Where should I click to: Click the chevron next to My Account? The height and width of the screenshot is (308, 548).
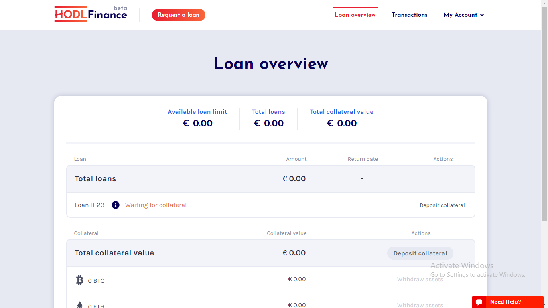coord(482,15)
